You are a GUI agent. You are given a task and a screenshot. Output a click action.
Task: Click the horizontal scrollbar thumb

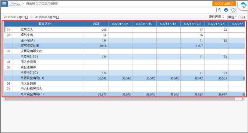[x=121, y=99]
